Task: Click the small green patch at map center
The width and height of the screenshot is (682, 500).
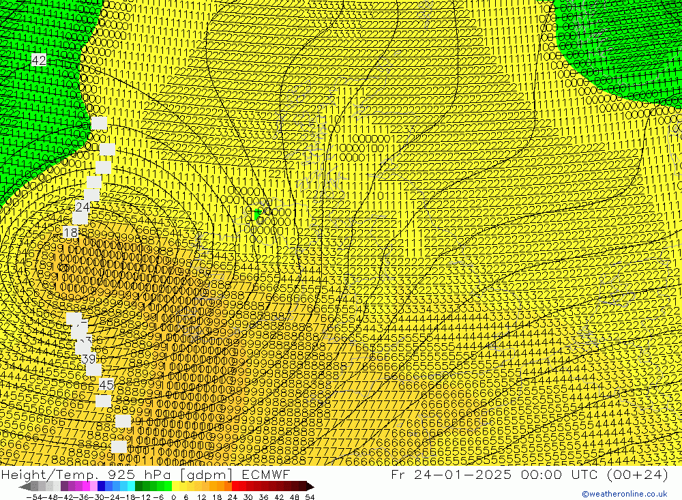Action: [x=257, y=214]
